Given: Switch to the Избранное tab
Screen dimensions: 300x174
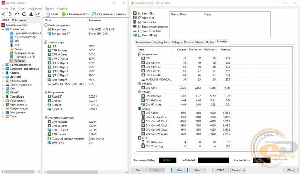Looking at the screenshot, I should pos(19,20).
